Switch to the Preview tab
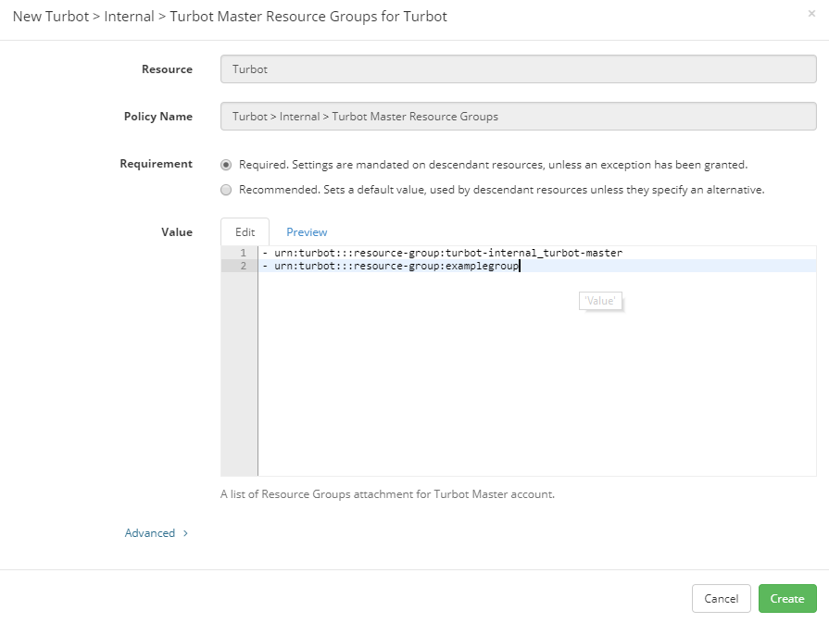 point(307,232)
